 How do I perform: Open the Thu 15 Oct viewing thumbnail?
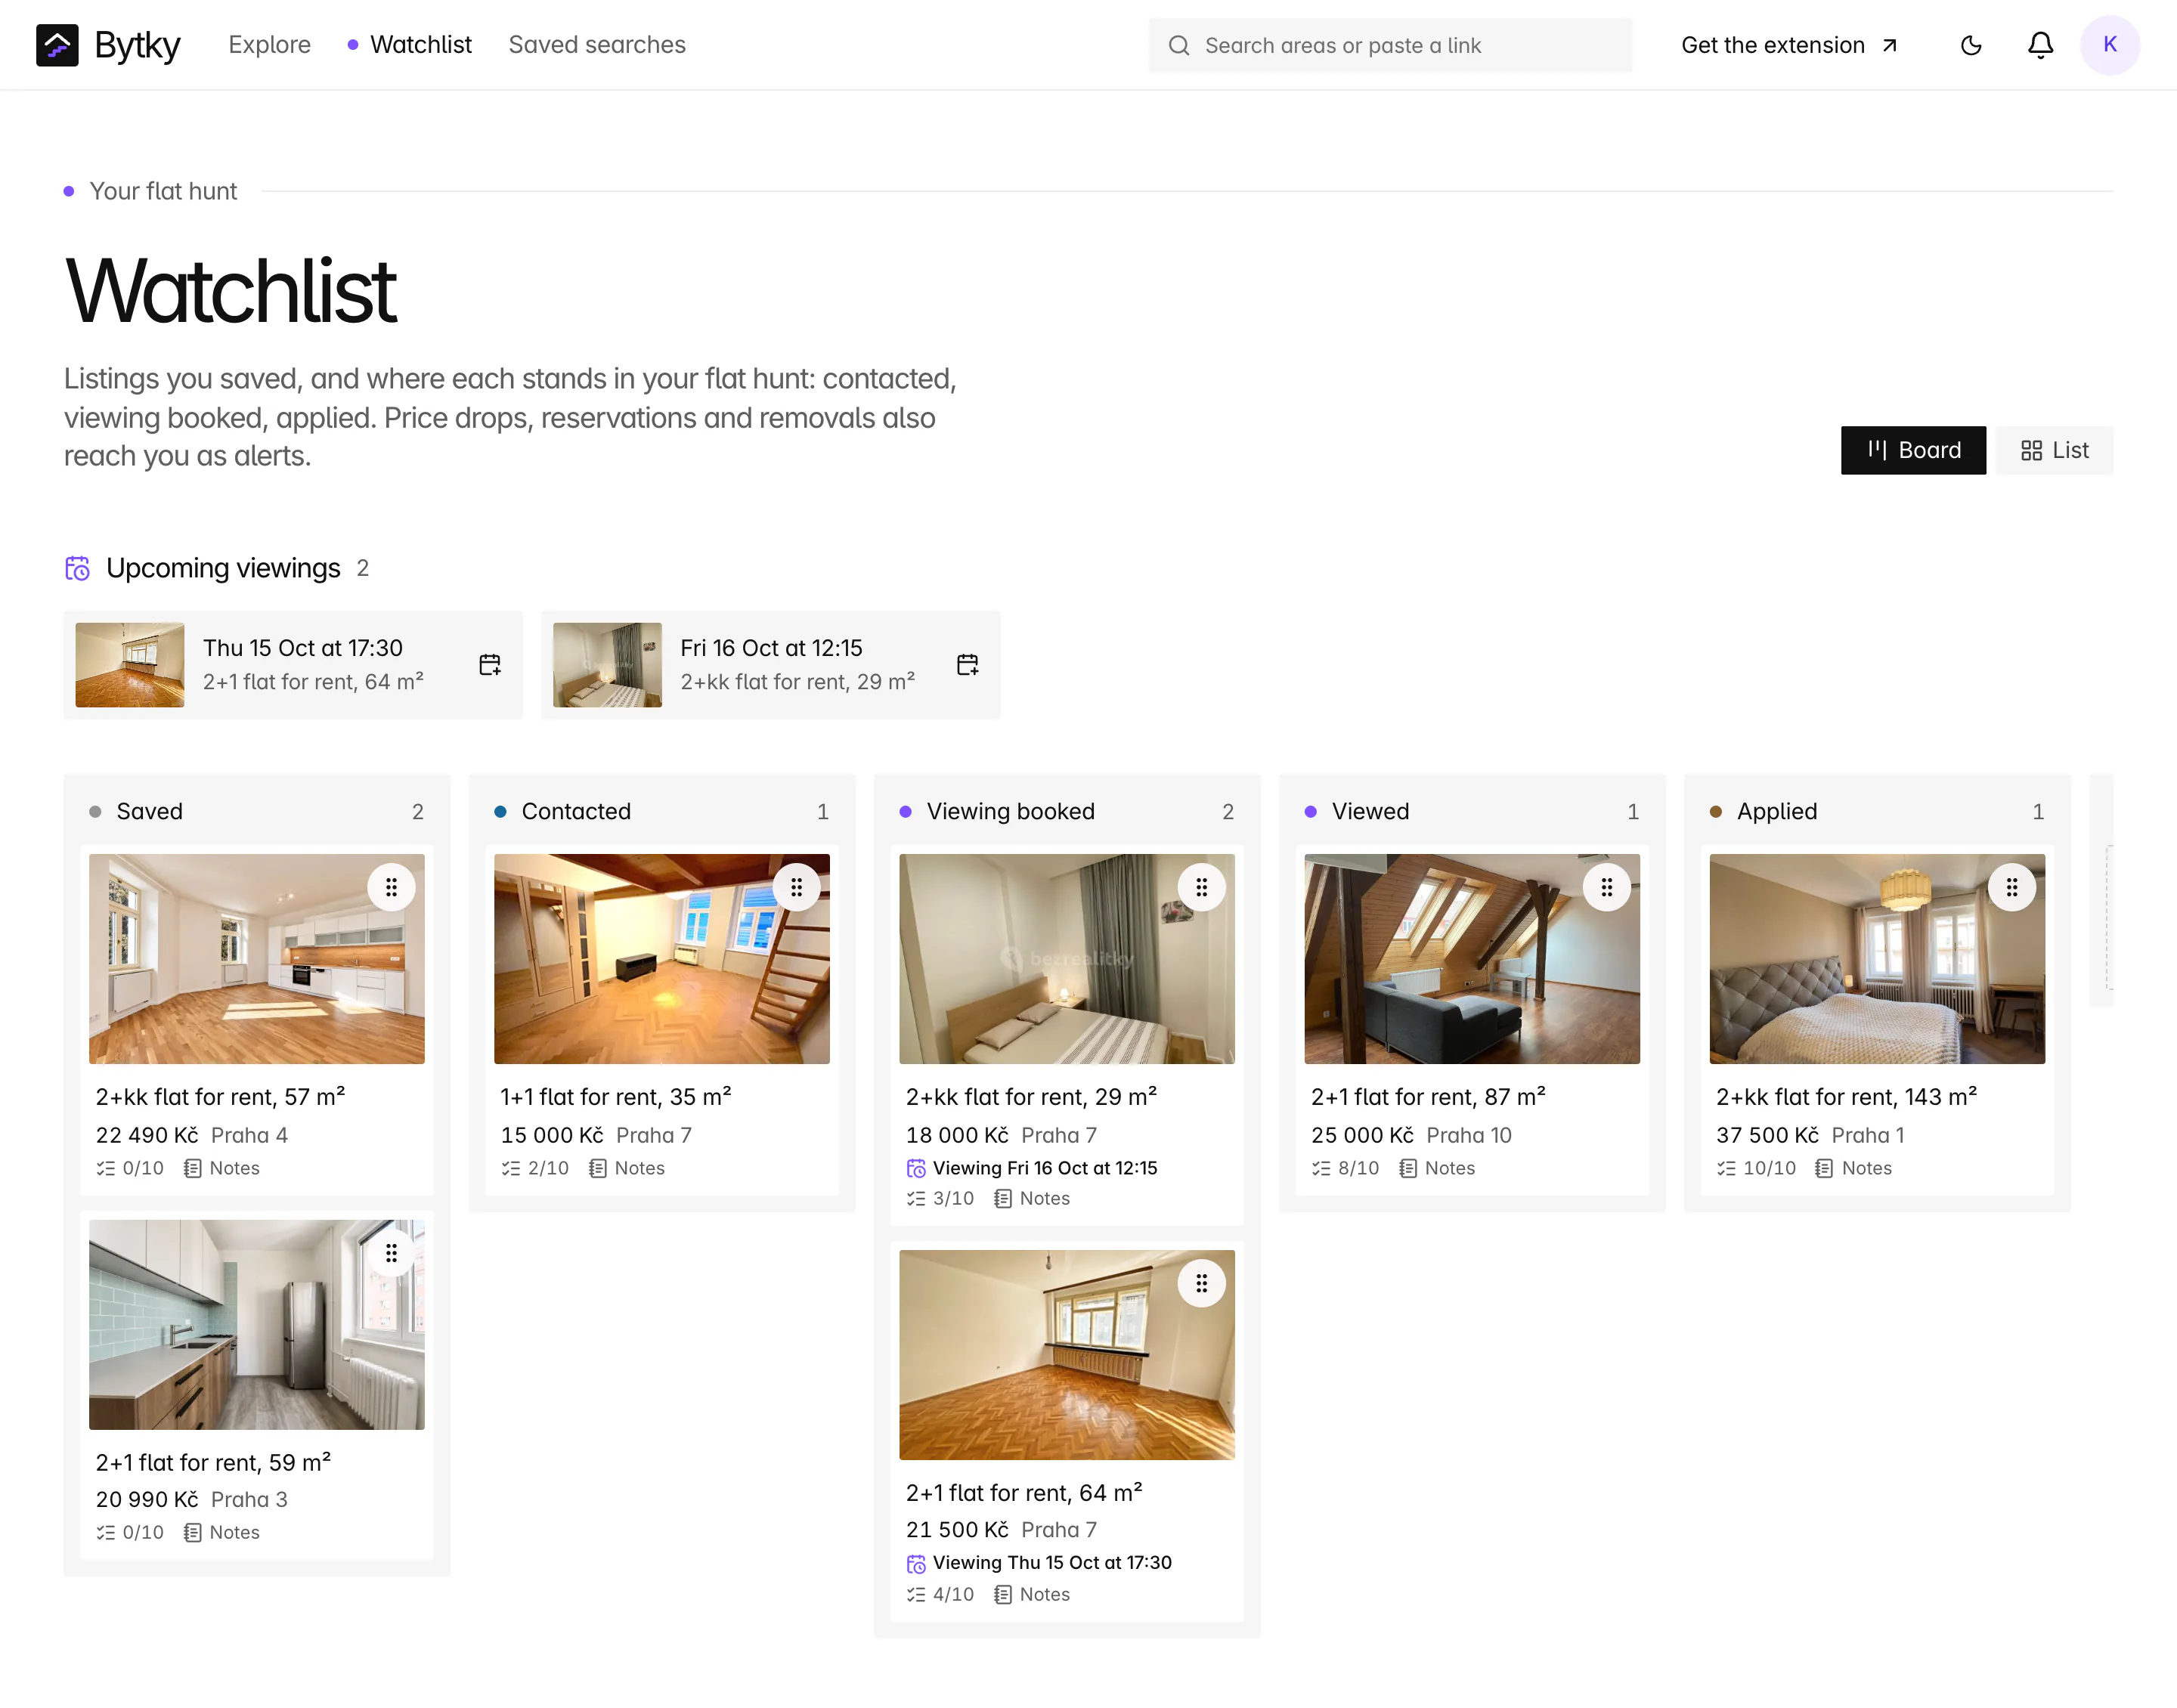click(130, 665)
